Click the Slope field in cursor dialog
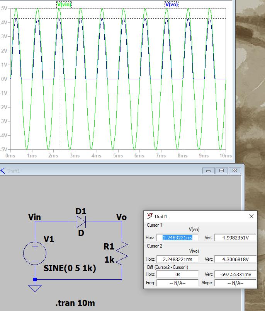The height and width of the screenshot is (311, 265). [x=235, y=283]
